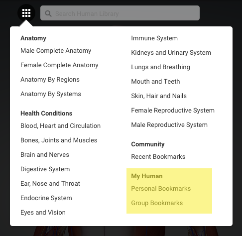The width and height of the screenshot is (242, 236).
Task: Choose Lungs and Breathing
Action: [x=160, y=67]
